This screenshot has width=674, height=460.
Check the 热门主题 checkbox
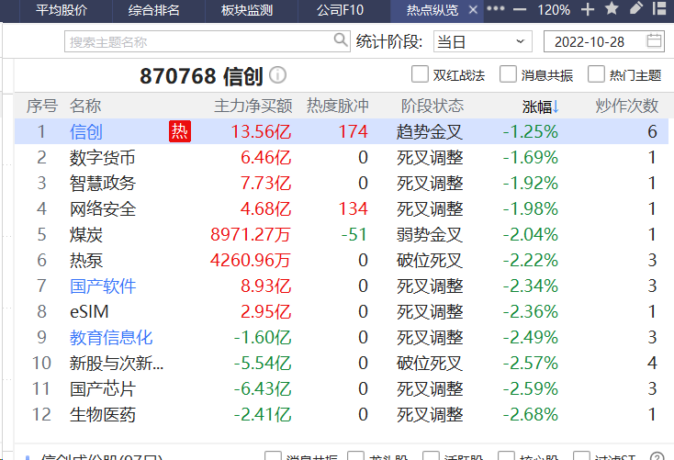pyautogui.click(x=596, y=74)
